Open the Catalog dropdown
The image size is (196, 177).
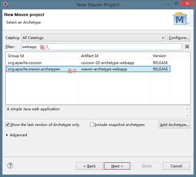(93, 38)
